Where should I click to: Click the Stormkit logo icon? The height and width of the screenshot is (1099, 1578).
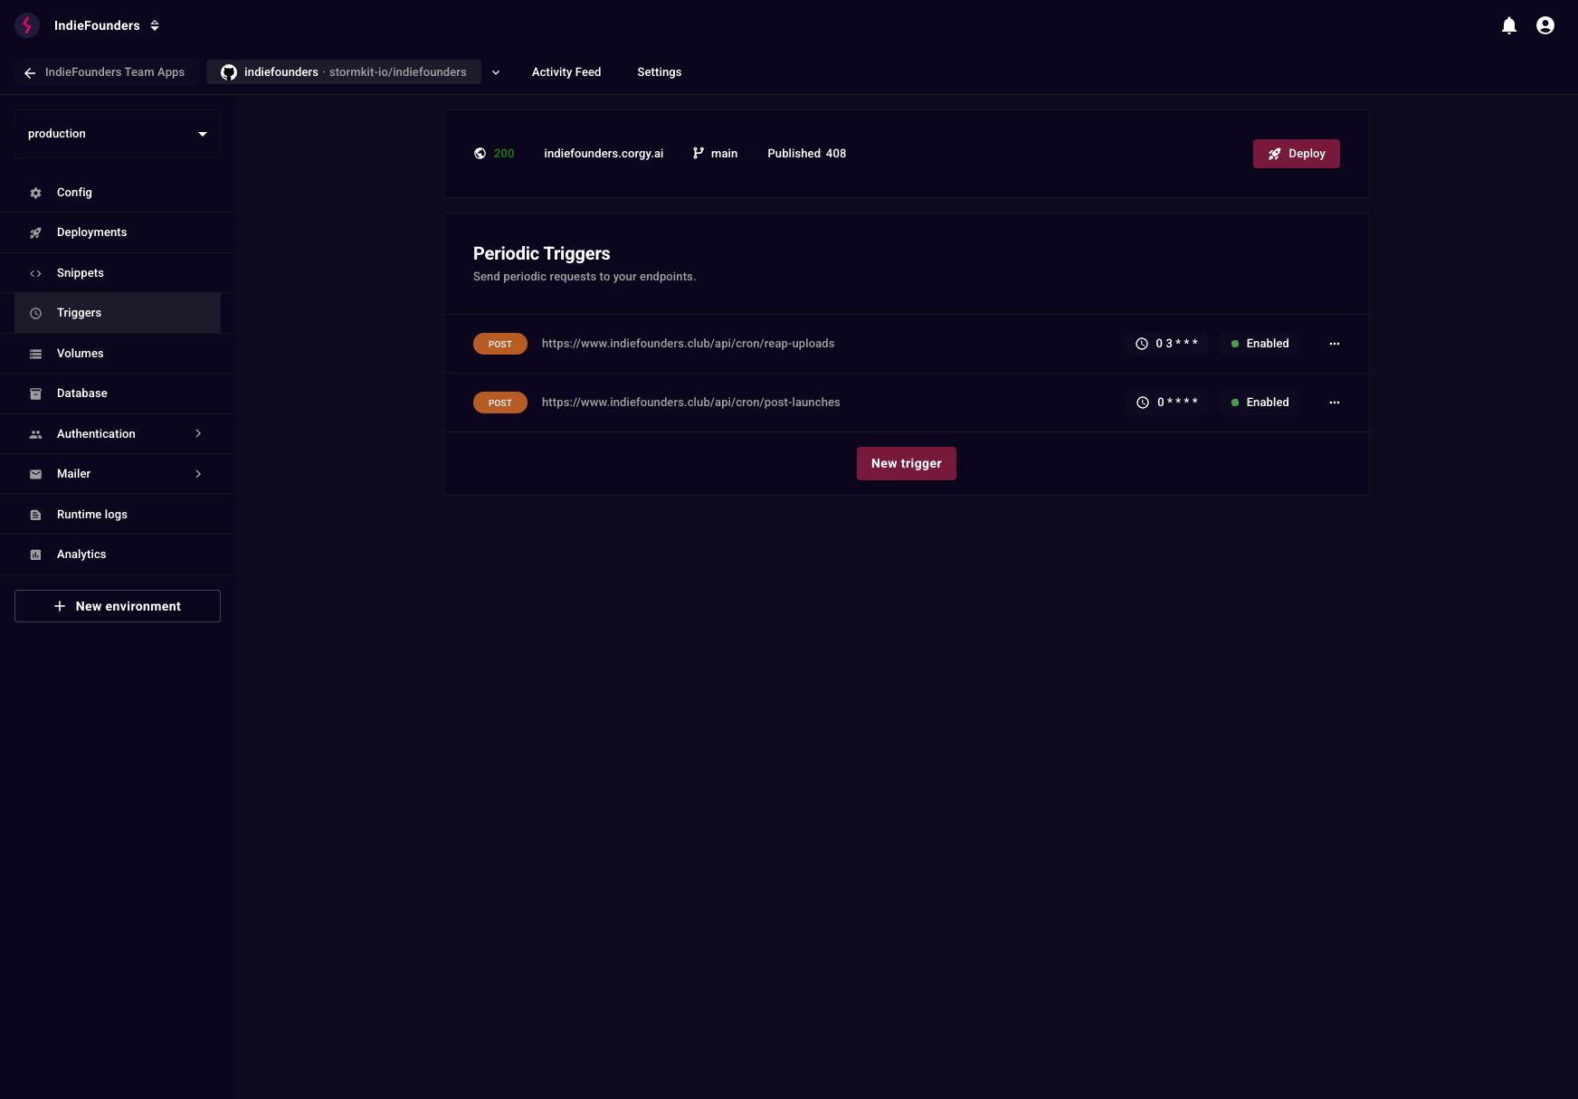(x=27, y=25)
